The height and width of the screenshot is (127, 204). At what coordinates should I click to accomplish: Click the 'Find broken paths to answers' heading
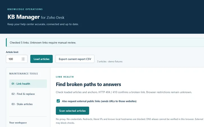click(x=88, y=84)
